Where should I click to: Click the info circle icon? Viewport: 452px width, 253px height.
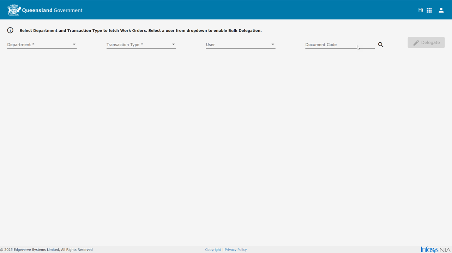point(10,30)
